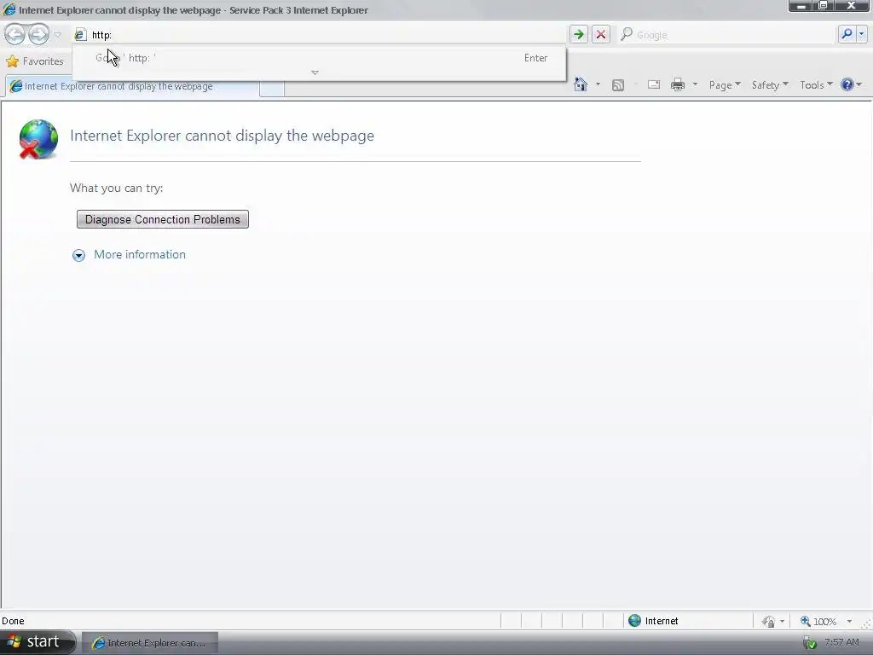This screenshot has height=655, width=873.
Task: Open the Safety menu
Action: (x=770, y=84)
